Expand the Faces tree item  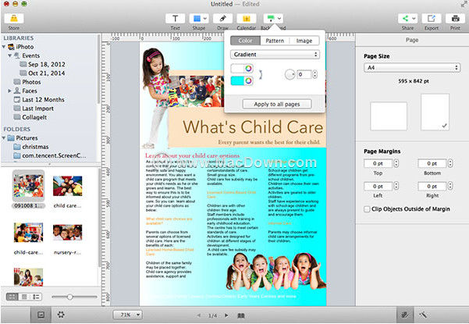10,91
